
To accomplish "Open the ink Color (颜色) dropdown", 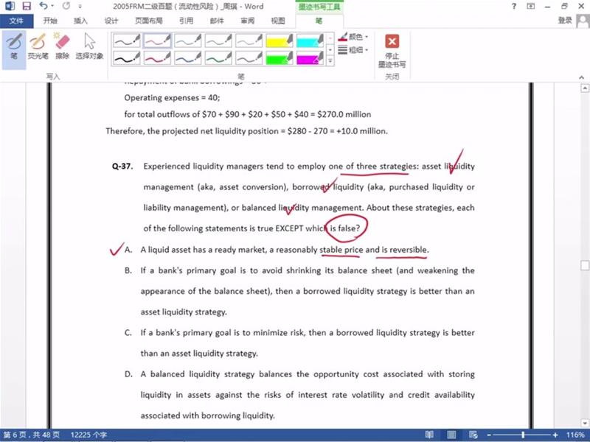I will tap(353, 37).
